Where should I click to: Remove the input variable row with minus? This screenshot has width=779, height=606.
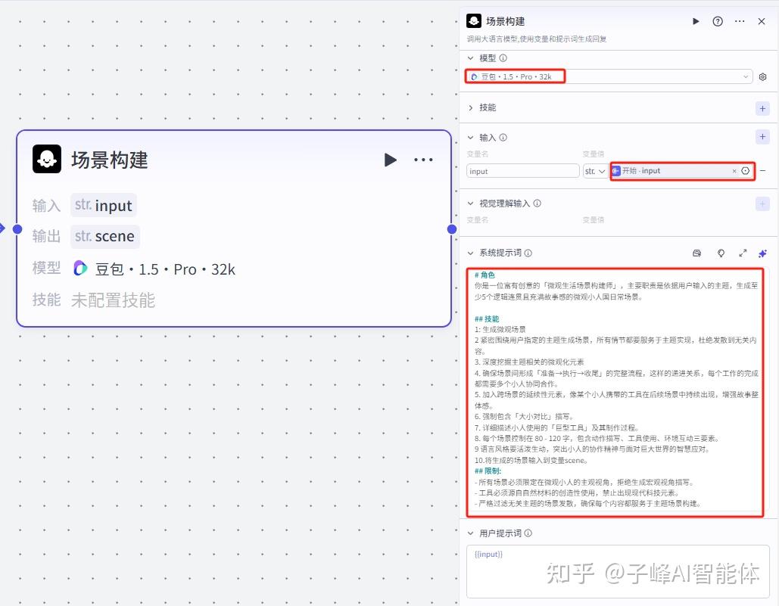[762, 171]
